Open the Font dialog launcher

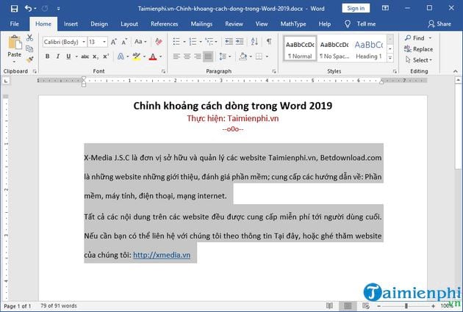click(x=163, y=71)
